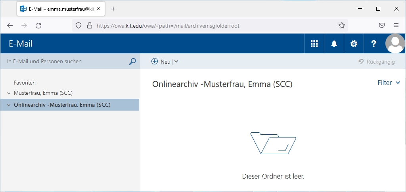Open the Firefox hamburger menu
The image size is (406, 192).
click(396, 26)
